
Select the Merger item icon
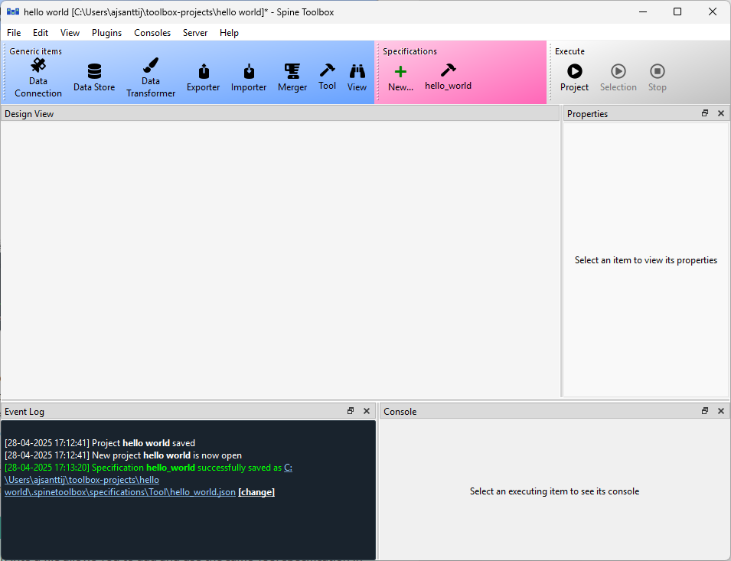click(292, 71)
